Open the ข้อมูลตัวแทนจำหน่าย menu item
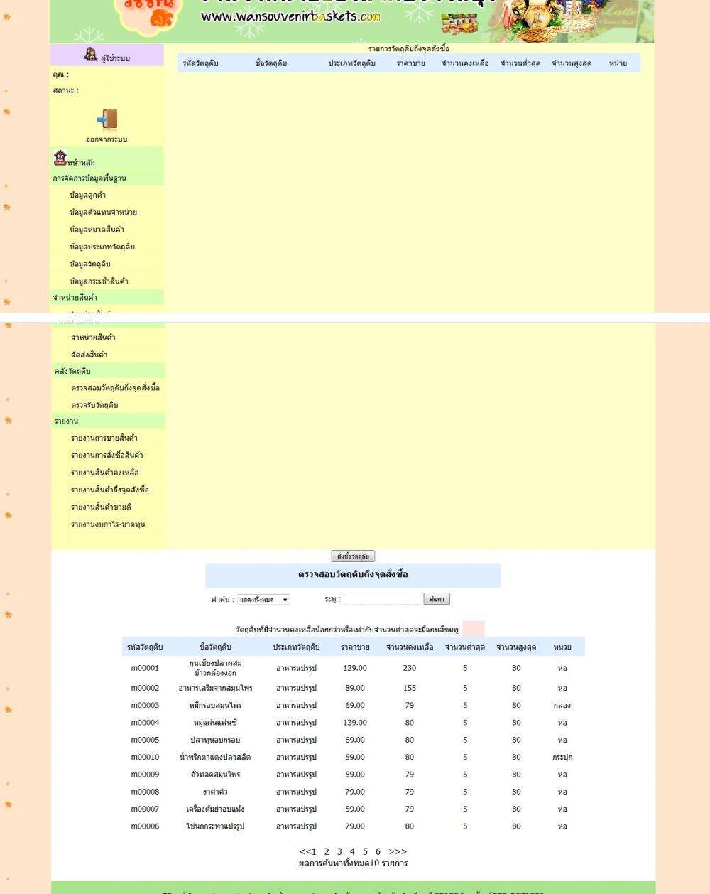710x894 pixels. click(x=103, y=212)
